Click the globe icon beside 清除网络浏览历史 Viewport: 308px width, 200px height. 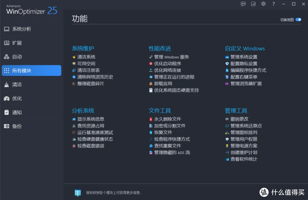coord(74,77)
